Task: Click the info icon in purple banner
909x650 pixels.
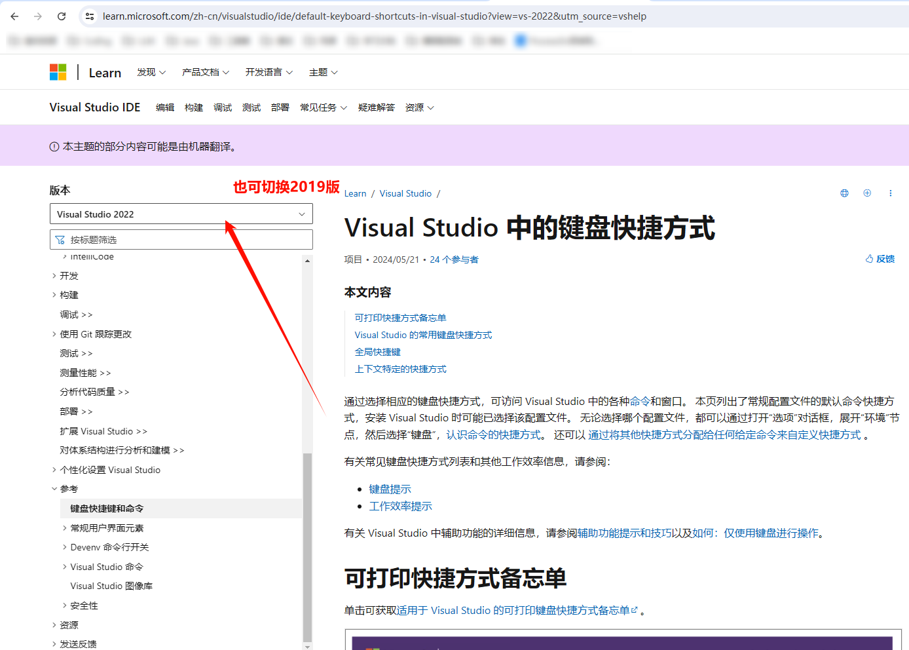Action: click(x=54, y=147)
